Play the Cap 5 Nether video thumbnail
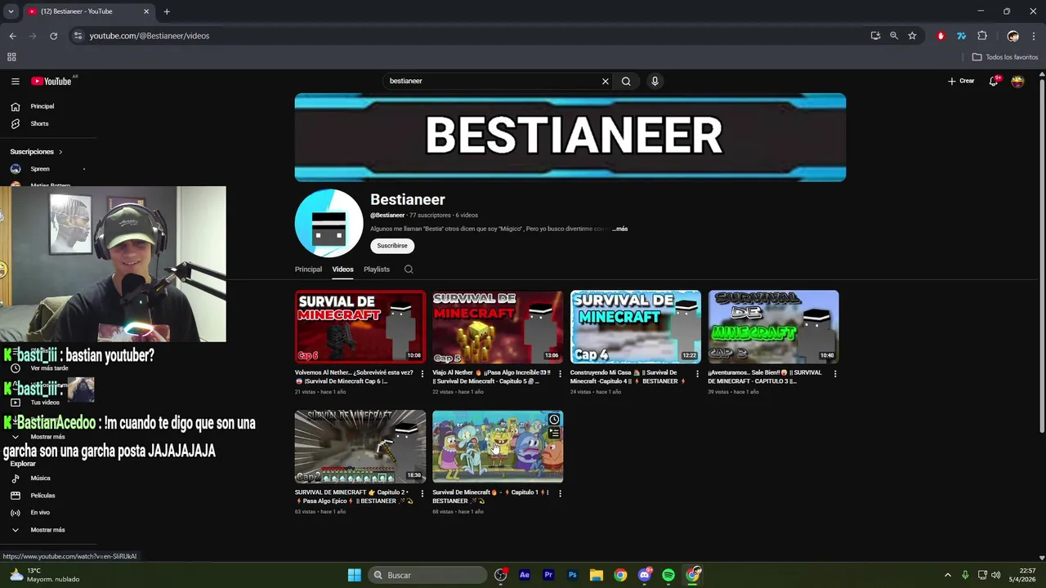Image resolution: width=1046 pixels, height=588 pixels. tap(498, 327)
